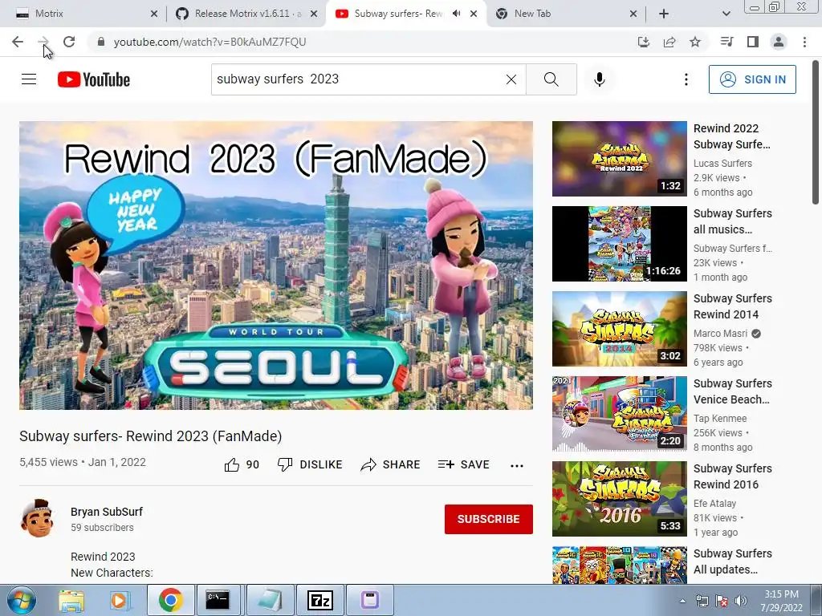Open Marco Masri channel name
Viewport: 822px width, 616px height.
(x=720, y=334)
